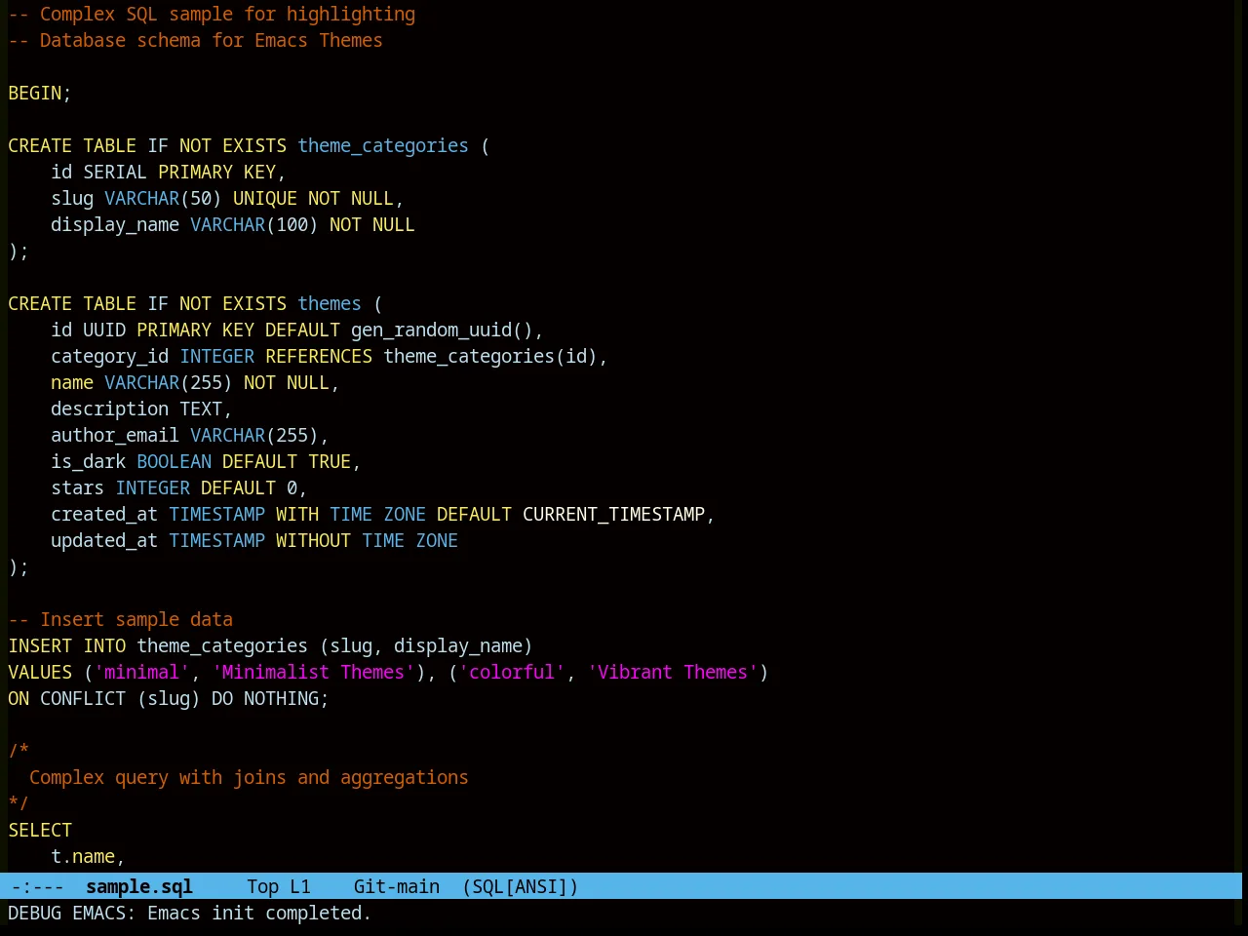Click the block comment opening '/*'
1248x936 pixels.
click(x=19, y=751)
